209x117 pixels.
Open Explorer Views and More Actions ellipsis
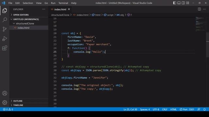tap(44, 9)
